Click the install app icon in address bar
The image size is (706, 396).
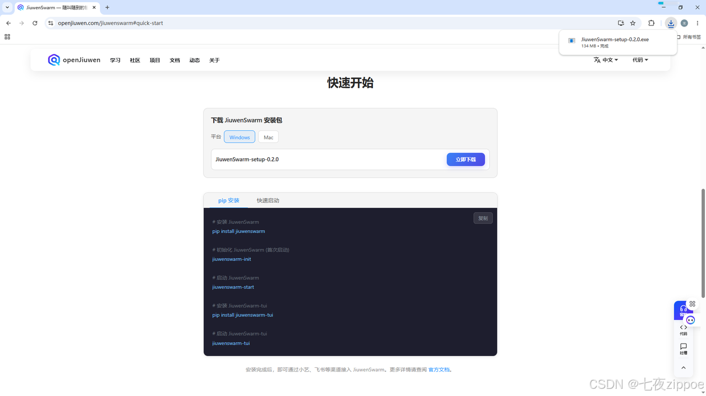point(621,23)
